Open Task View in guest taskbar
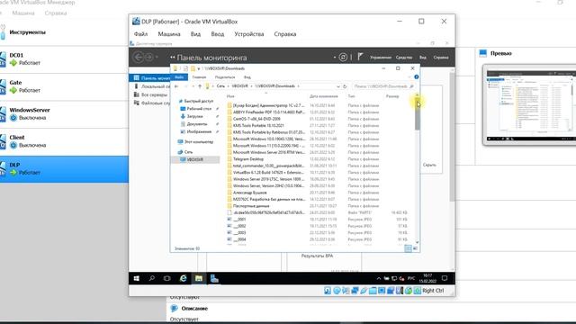 (x=166, y=278)
